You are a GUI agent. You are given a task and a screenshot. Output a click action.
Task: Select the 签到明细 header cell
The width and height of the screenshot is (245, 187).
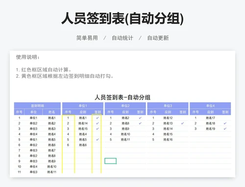pos(37,105)
